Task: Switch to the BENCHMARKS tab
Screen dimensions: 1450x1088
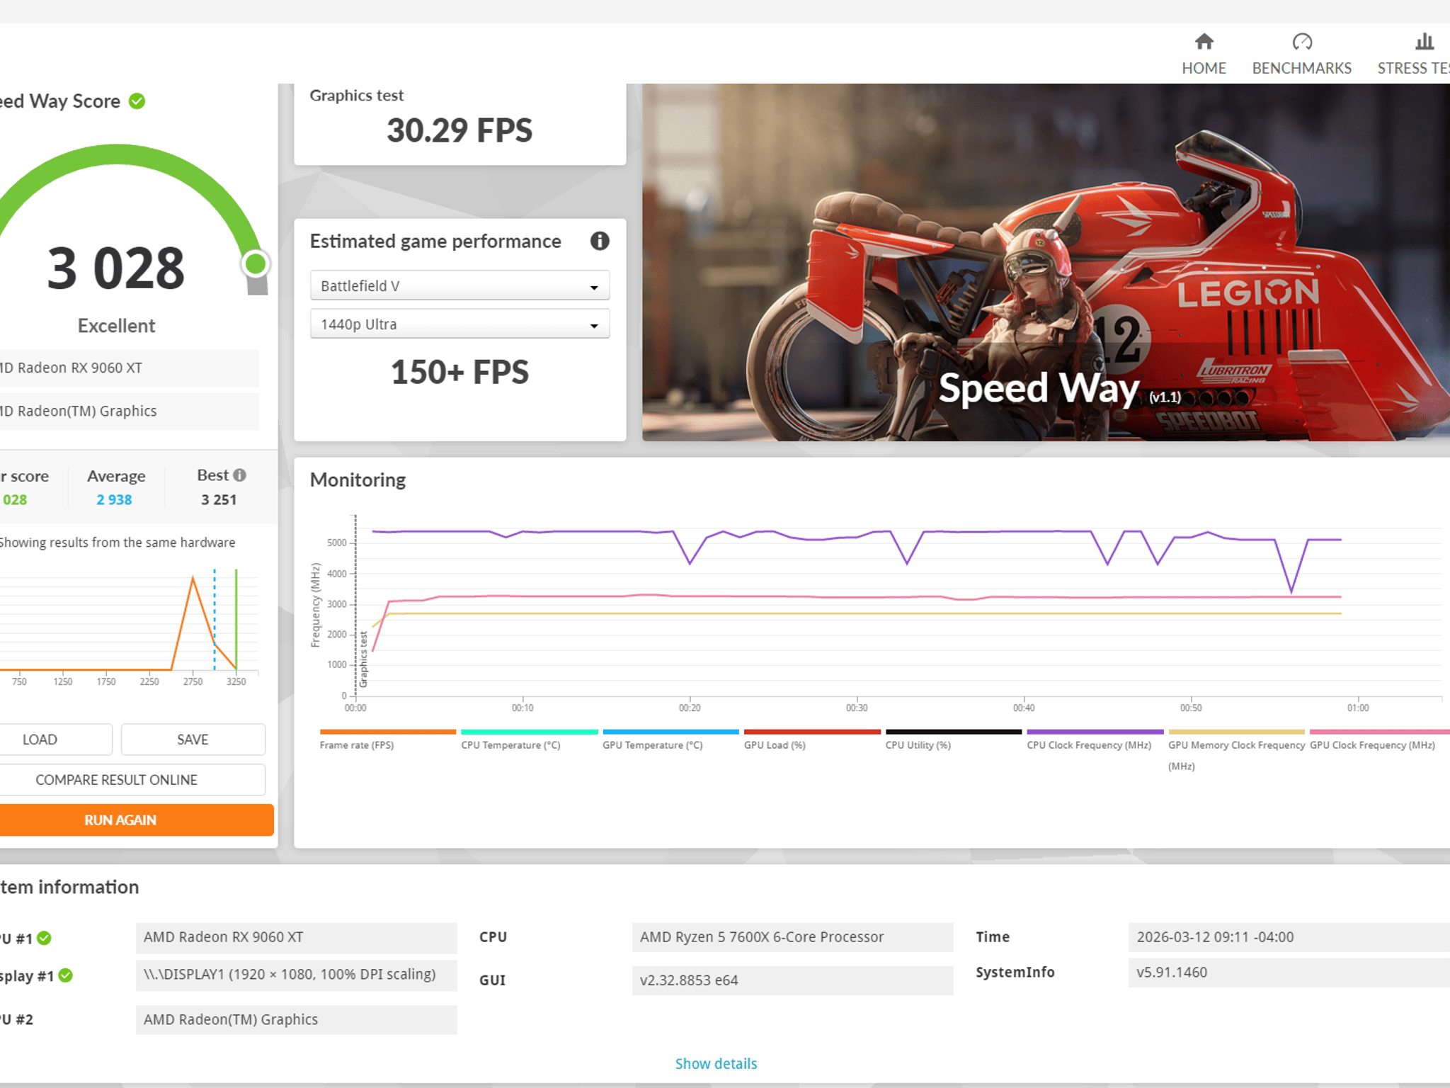Action: pyautogui.click(x=1301, y=68)
